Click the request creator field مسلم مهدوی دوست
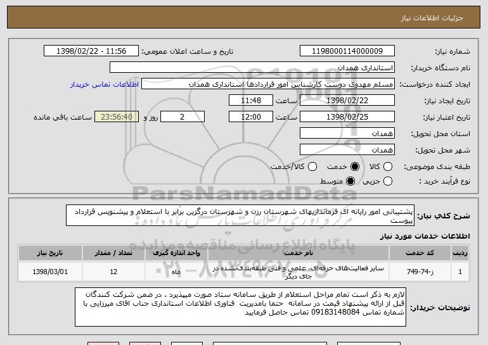Screen dimensions: 488x345 268,84
